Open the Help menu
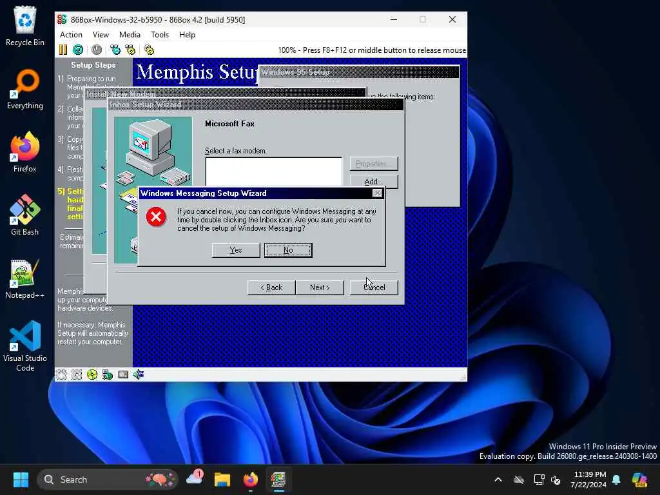660x495 pixels. click(x=187, y=35)
